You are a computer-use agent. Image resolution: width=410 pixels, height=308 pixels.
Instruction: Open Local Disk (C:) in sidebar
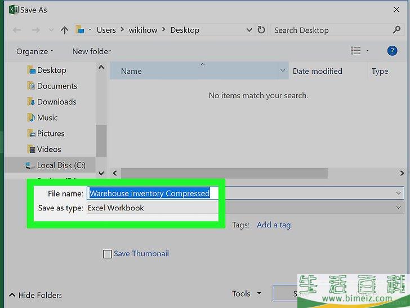(61, 165)
